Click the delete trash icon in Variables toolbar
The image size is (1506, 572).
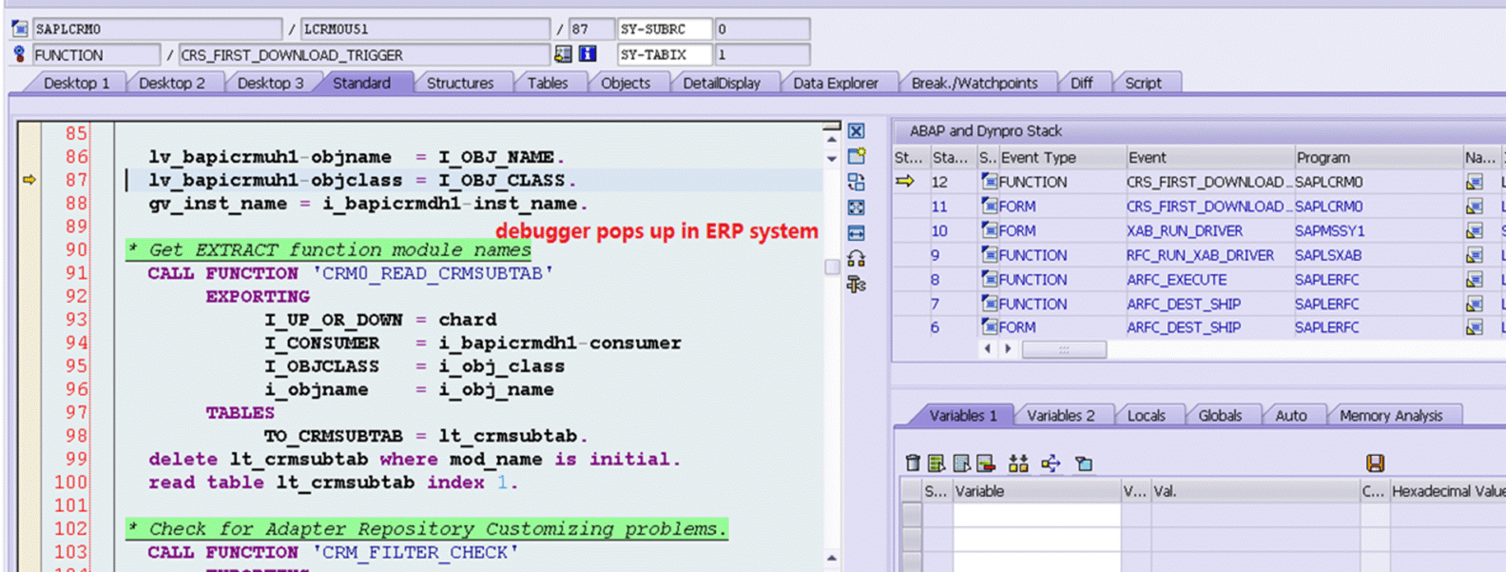[x=913, y=463]
